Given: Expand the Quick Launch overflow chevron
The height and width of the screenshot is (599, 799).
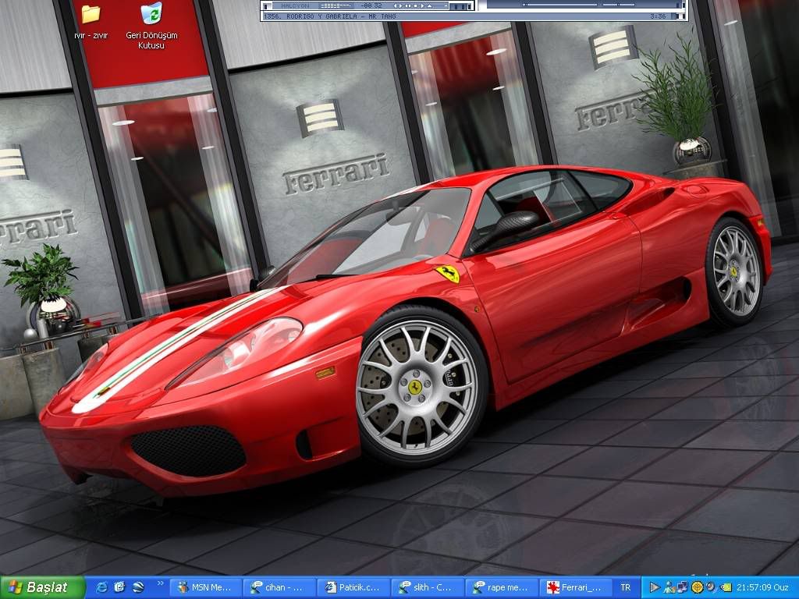Looking at the screenshot, I should coord(161,583).
